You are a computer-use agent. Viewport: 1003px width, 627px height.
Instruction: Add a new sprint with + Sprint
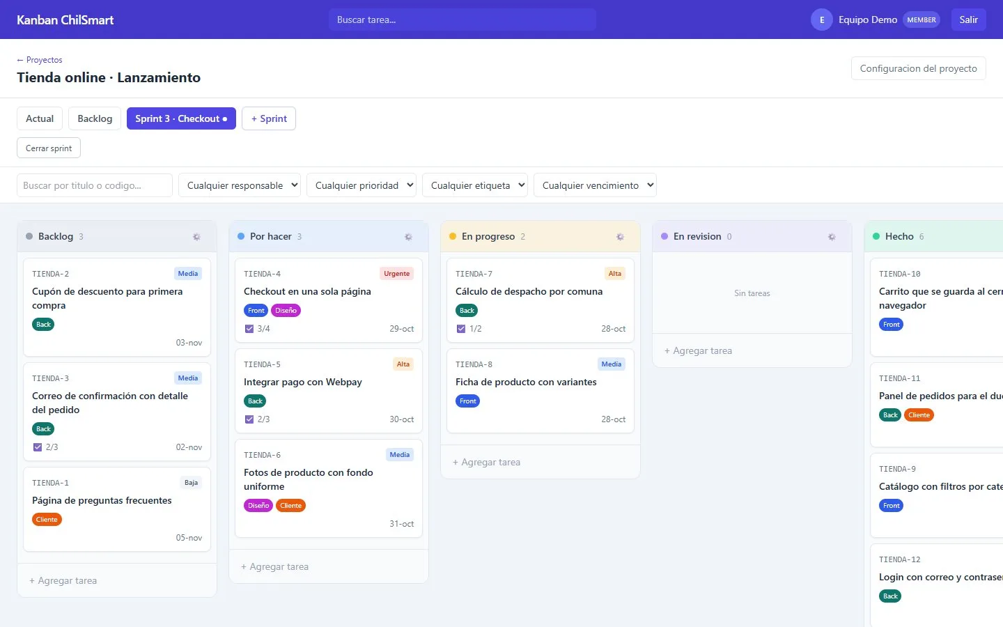click(269, 118)
